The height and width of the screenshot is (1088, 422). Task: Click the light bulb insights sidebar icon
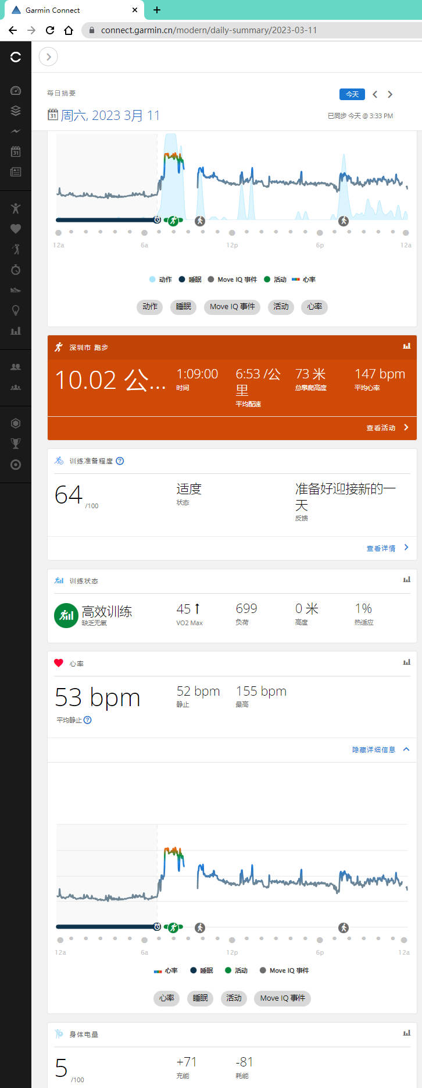[x=16, y=310]
